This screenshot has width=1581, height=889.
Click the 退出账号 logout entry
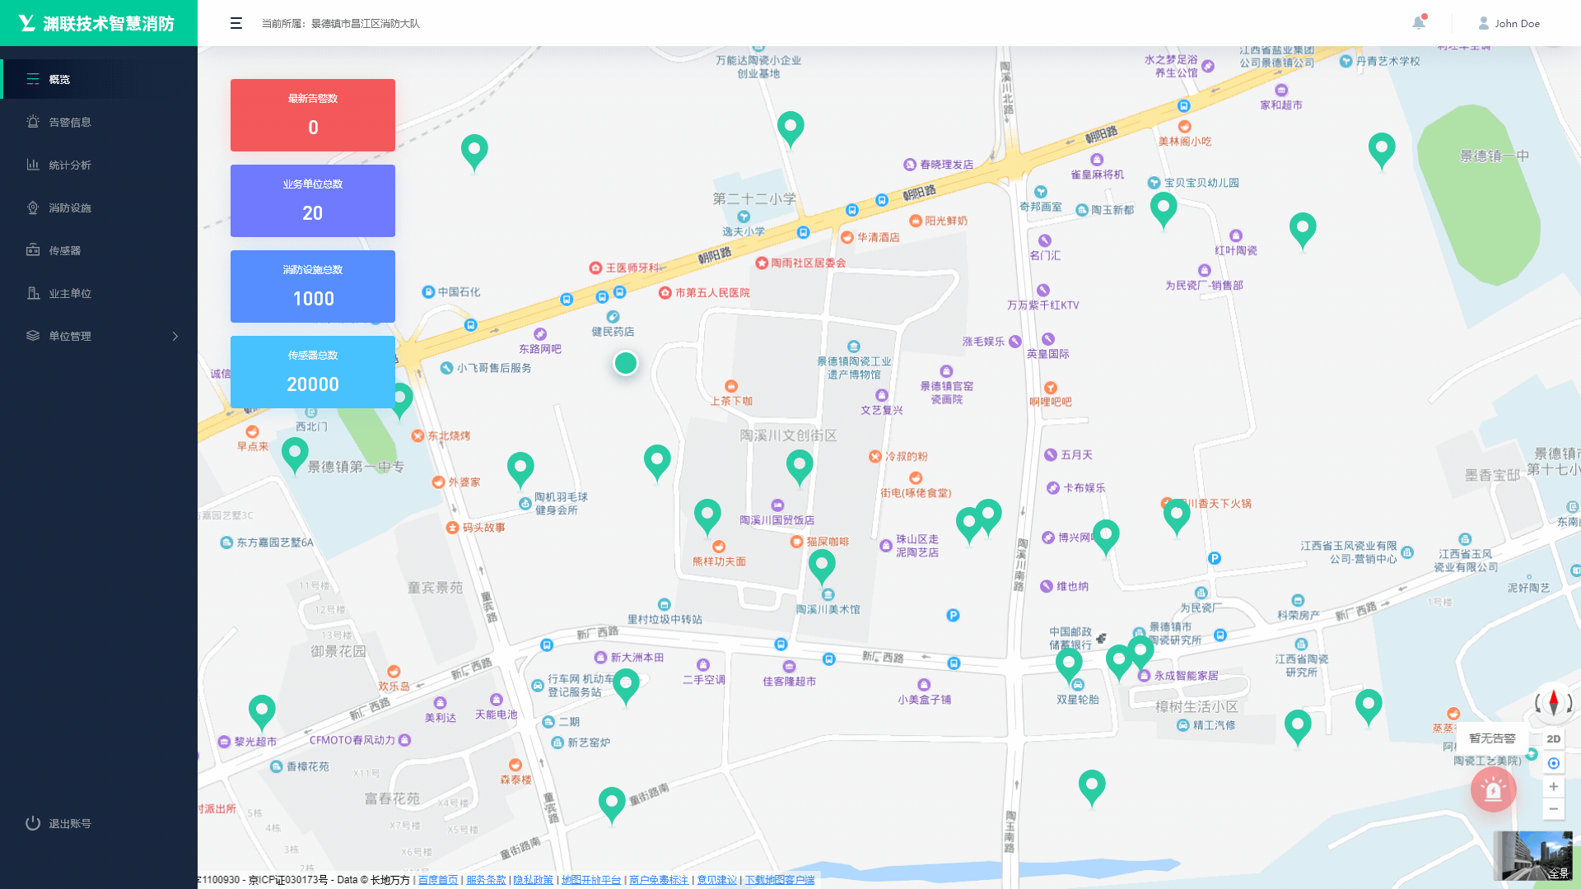click(x=58, y=823)
